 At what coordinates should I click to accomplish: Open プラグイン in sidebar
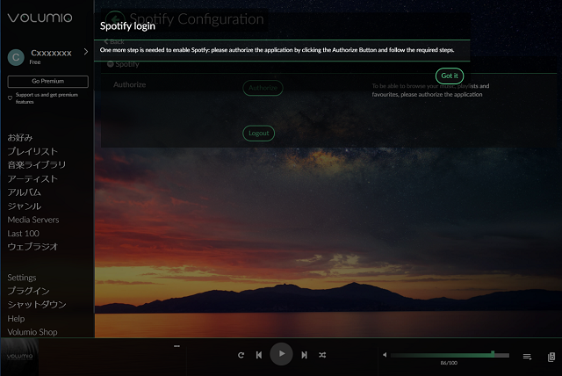[x=29, y=291]
